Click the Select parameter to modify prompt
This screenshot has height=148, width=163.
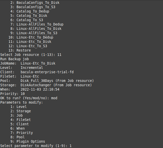click(36, 146)
